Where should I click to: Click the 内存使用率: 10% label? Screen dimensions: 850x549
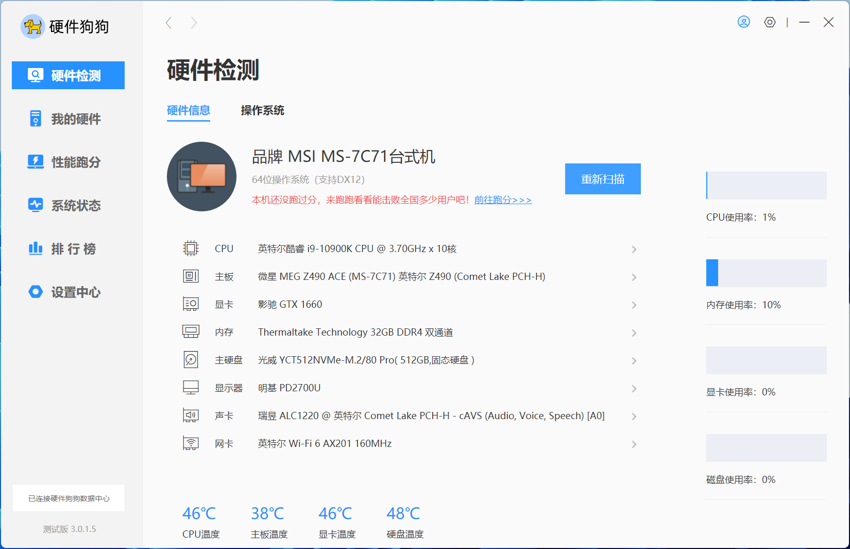coord(743,305)
